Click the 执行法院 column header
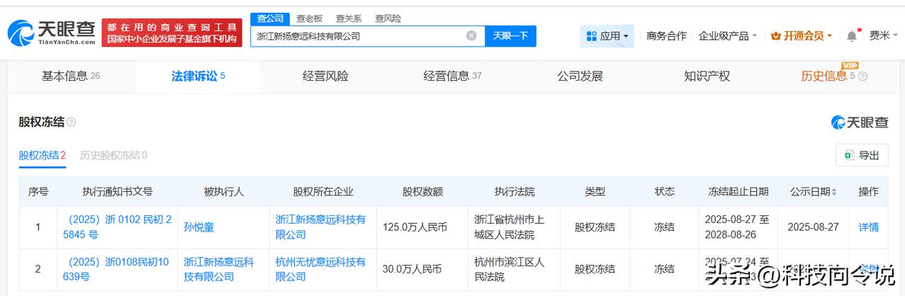Image resolution: width=905 pixels, height=296 pixels. click(x=515, y=192)
